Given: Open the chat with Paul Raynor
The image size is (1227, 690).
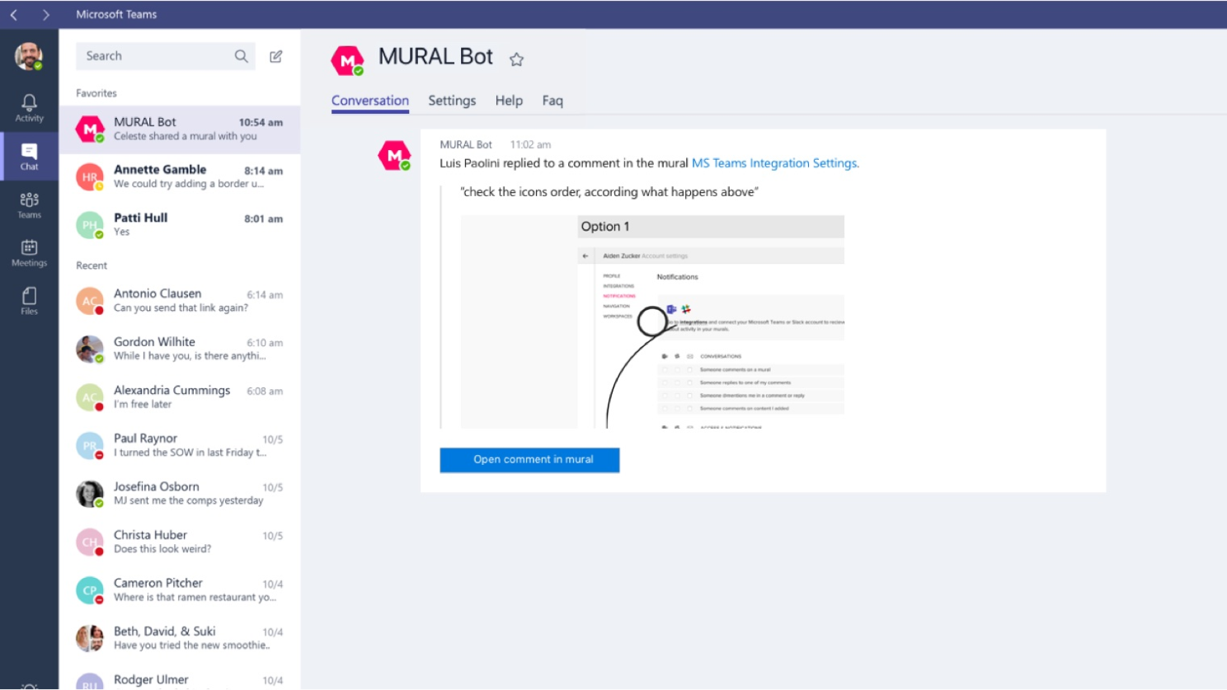Looking at the screenshot, I should pyautogui.click(x=180, y=445).
